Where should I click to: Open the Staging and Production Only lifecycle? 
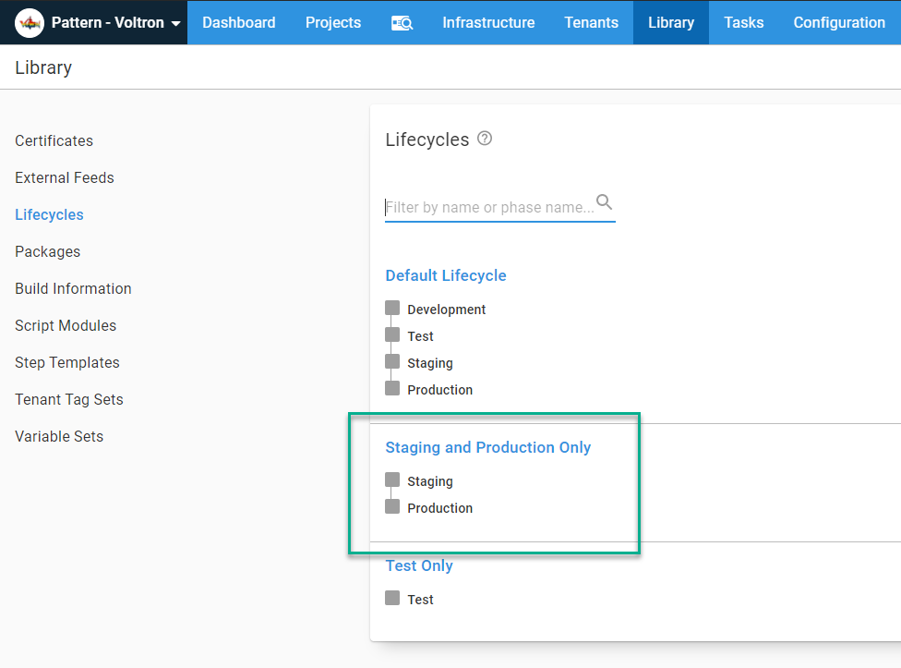[x=487, y=447]
